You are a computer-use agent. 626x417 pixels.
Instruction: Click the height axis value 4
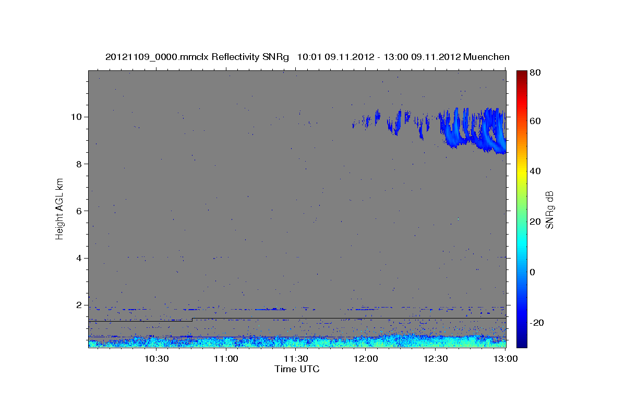[79, 258]
